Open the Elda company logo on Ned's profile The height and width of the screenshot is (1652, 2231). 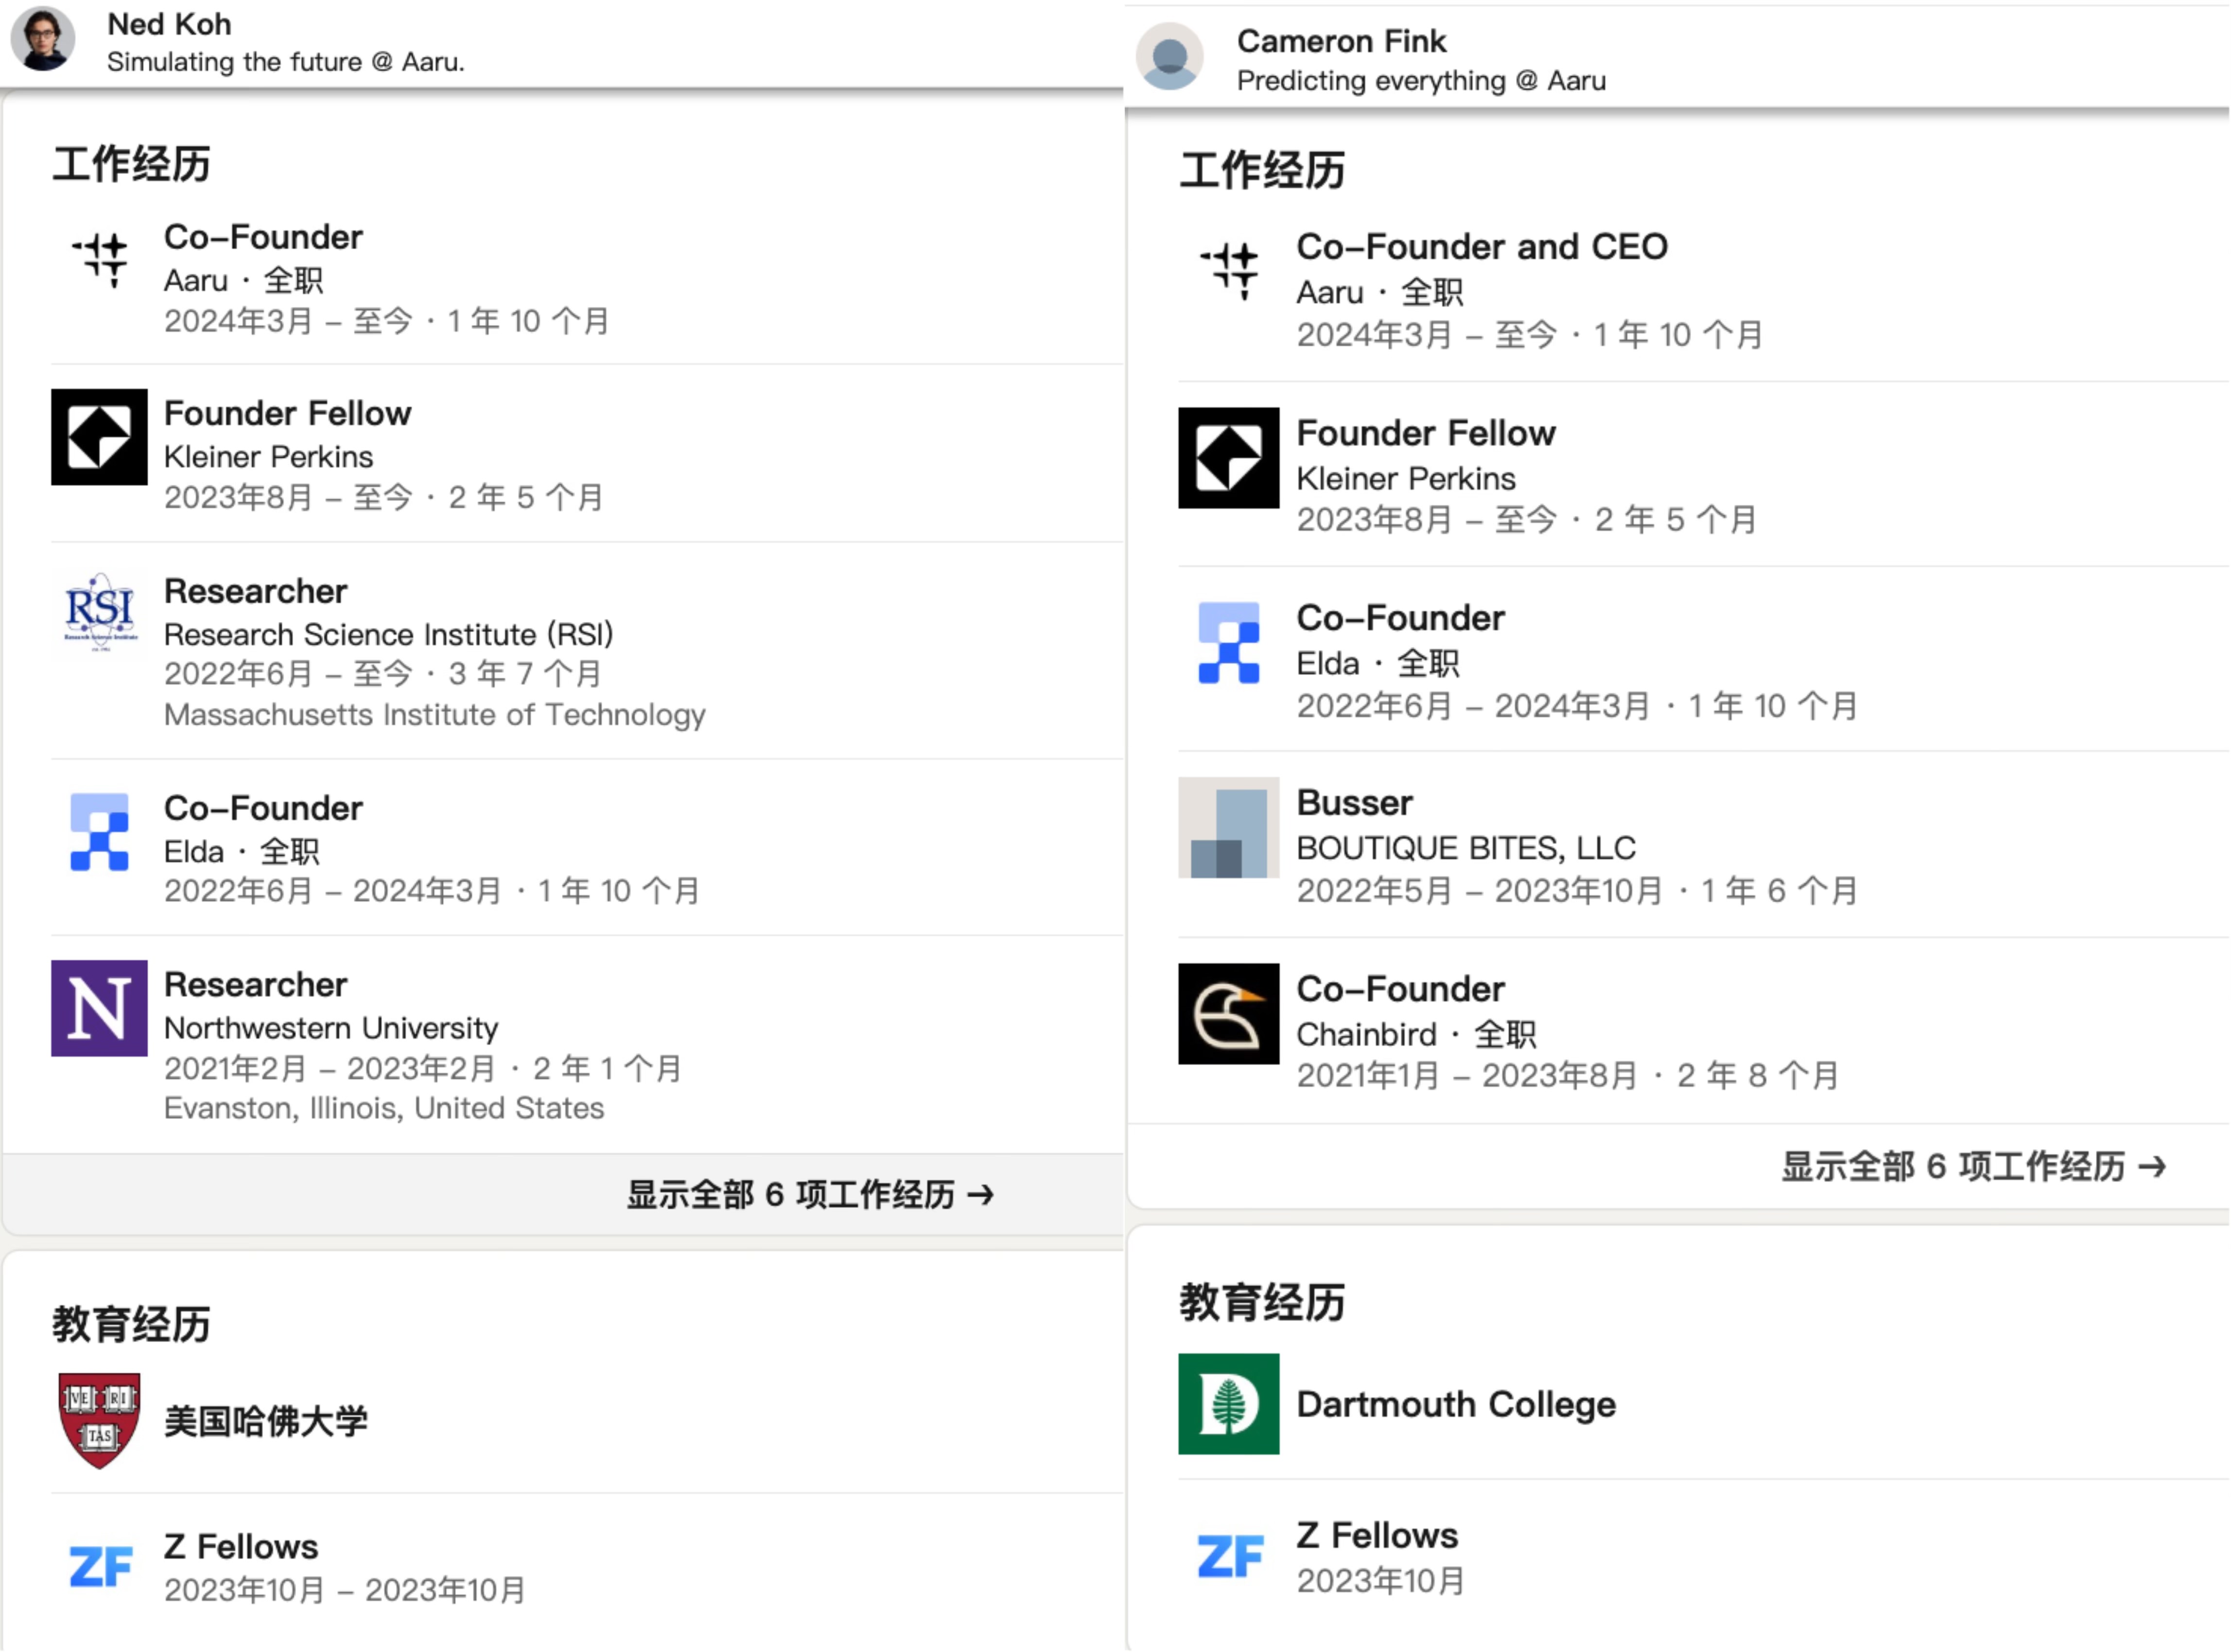click(98, 831)
